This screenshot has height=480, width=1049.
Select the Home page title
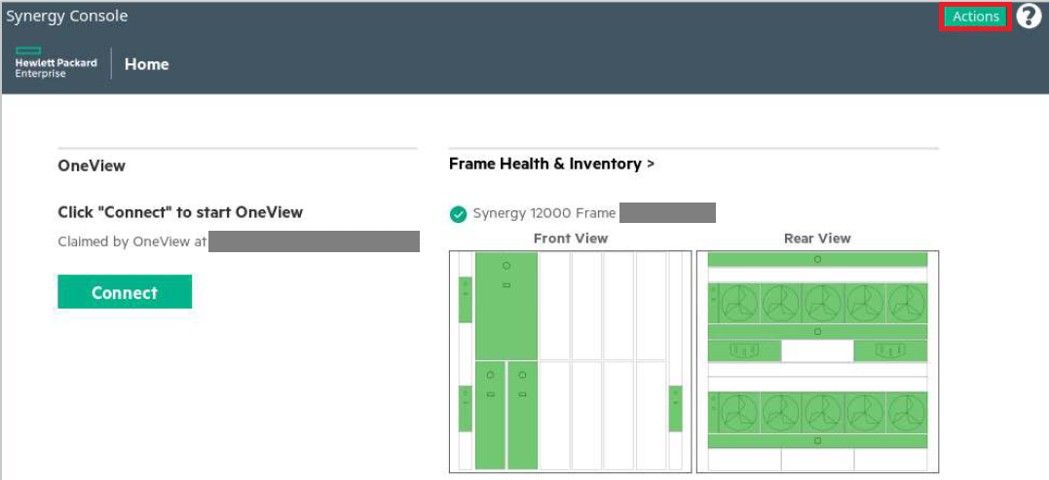pos(146,64)
